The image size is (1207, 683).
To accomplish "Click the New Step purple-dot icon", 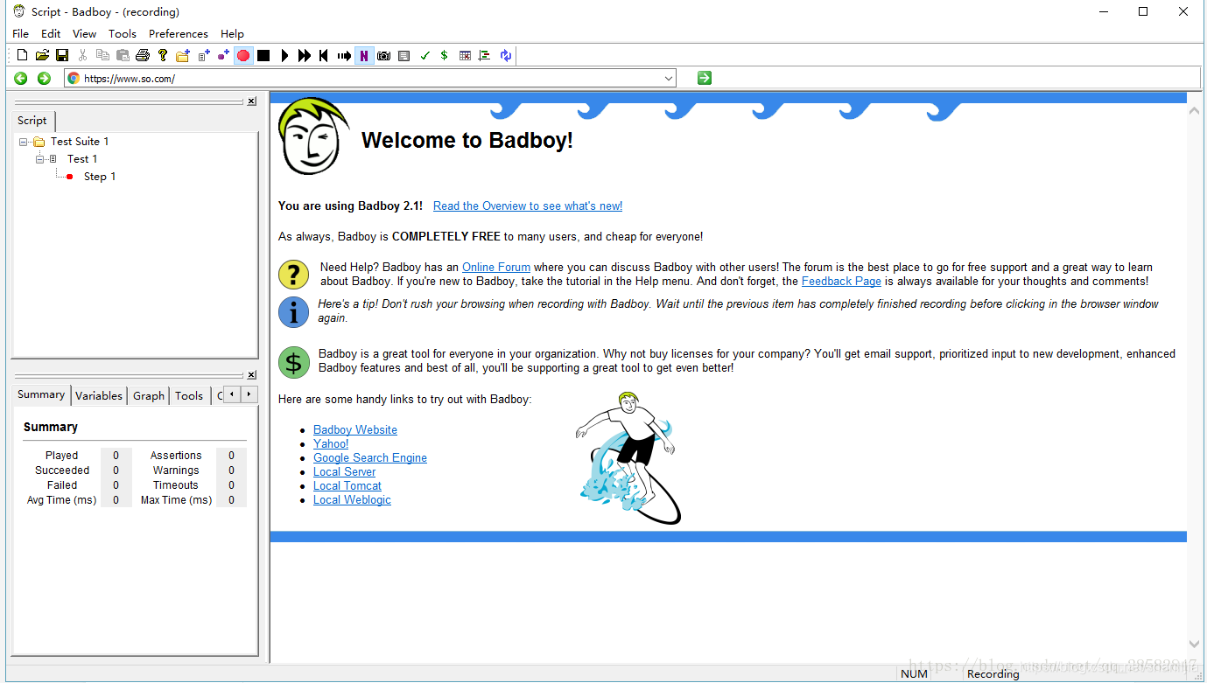I will 223,55.
